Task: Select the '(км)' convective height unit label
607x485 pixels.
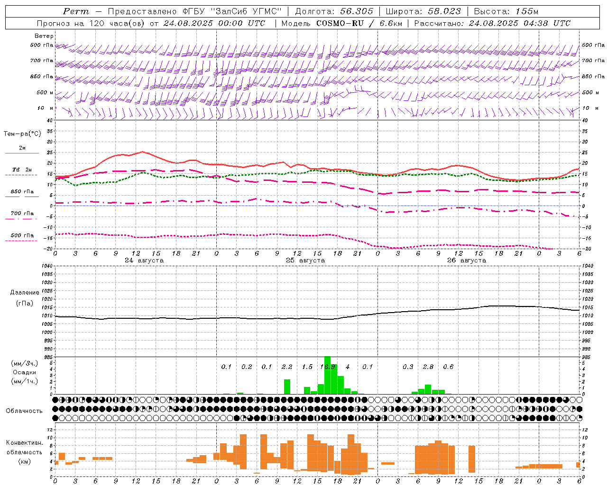Action: tap(24, 461)
